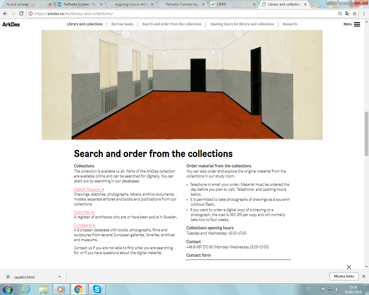Viewport: 369px width, 295px height.
Task: Dismiss overlay with X above downloads bar
Action: (x=349, y=267)
